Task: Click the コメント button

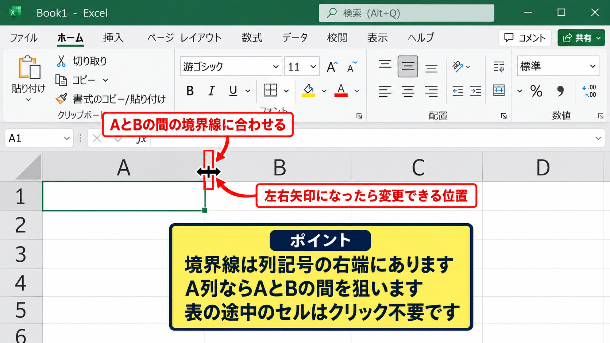Action: pos(525,38)
